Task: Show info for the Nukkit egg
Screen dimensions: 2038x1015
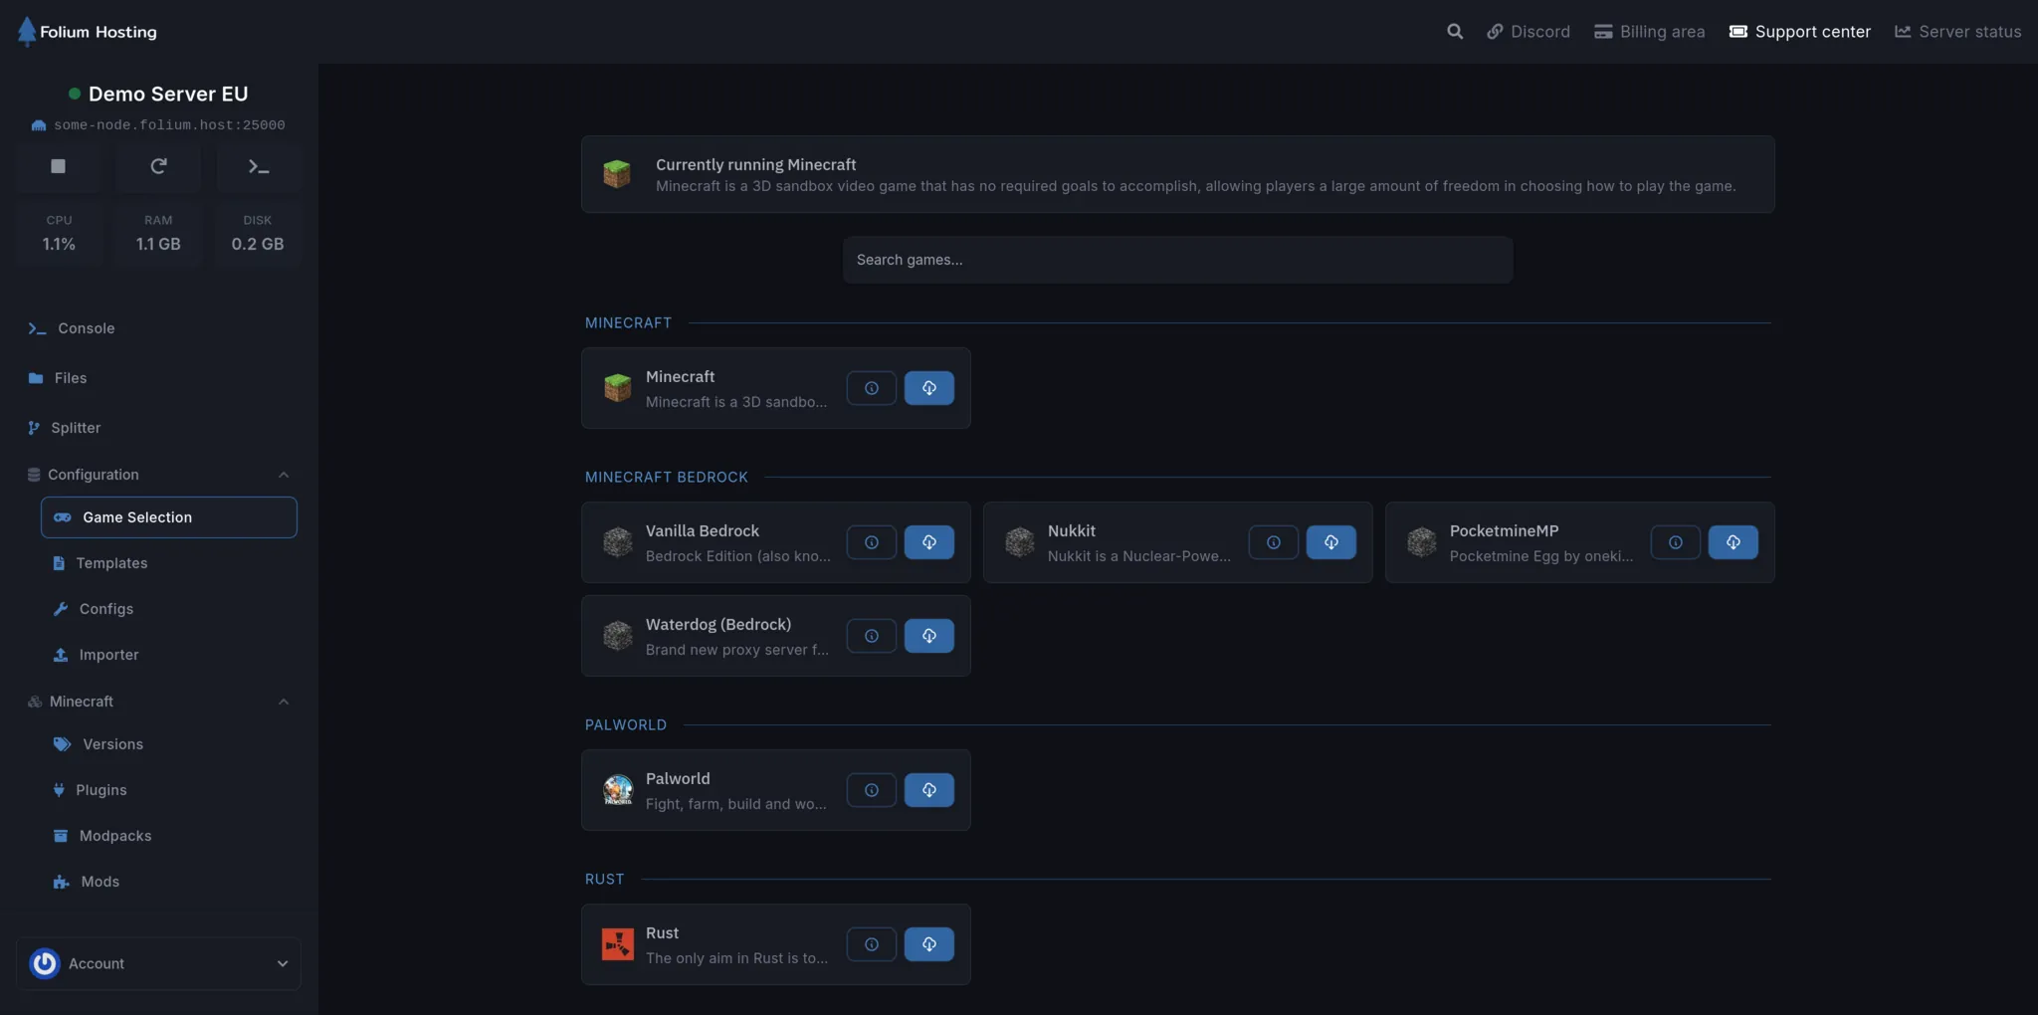Action: [x=1273, y=542]
